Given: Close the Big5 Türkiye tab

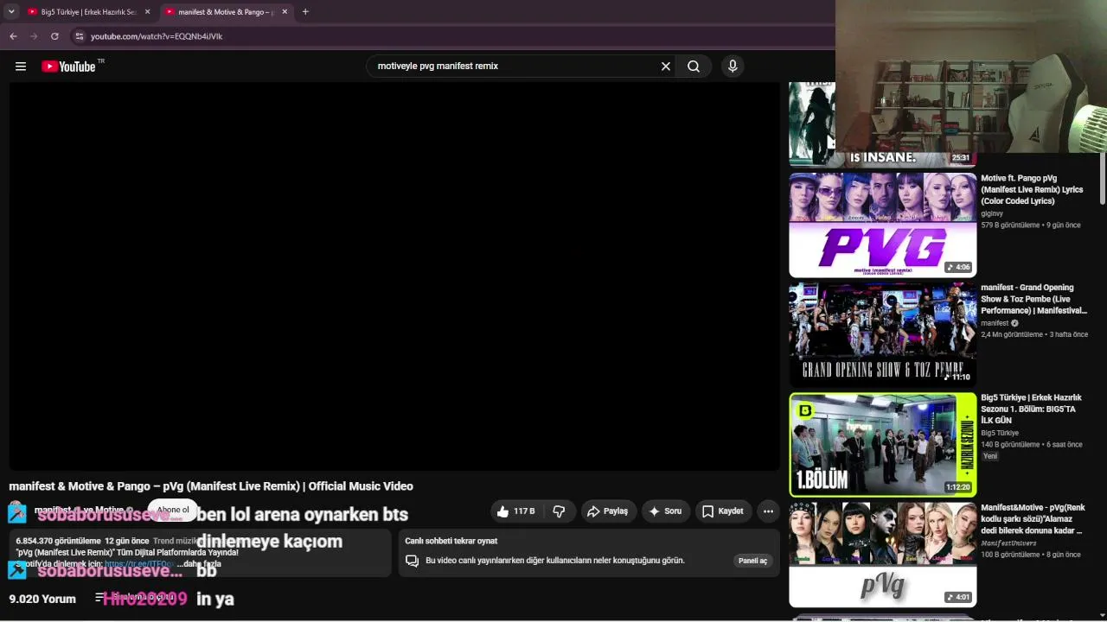Looking at the screenshot, I should coord(147,12).
